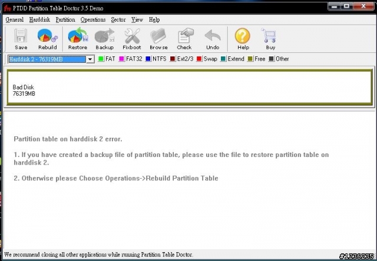The image size is (377, 261).
Task: Click the Rebuild partition table icon
Action: point(47,36)
